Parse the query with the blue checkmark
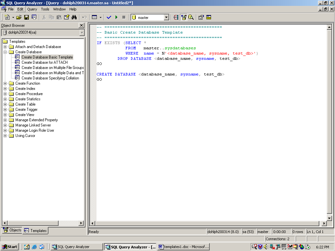Viewport: 335px width, 251px height. 109,18
